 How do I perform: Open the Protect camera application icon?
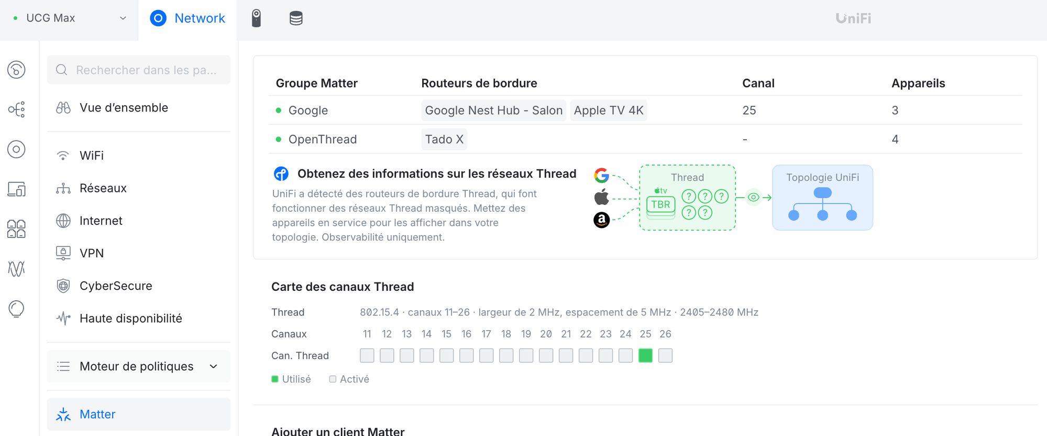point(256,18)
